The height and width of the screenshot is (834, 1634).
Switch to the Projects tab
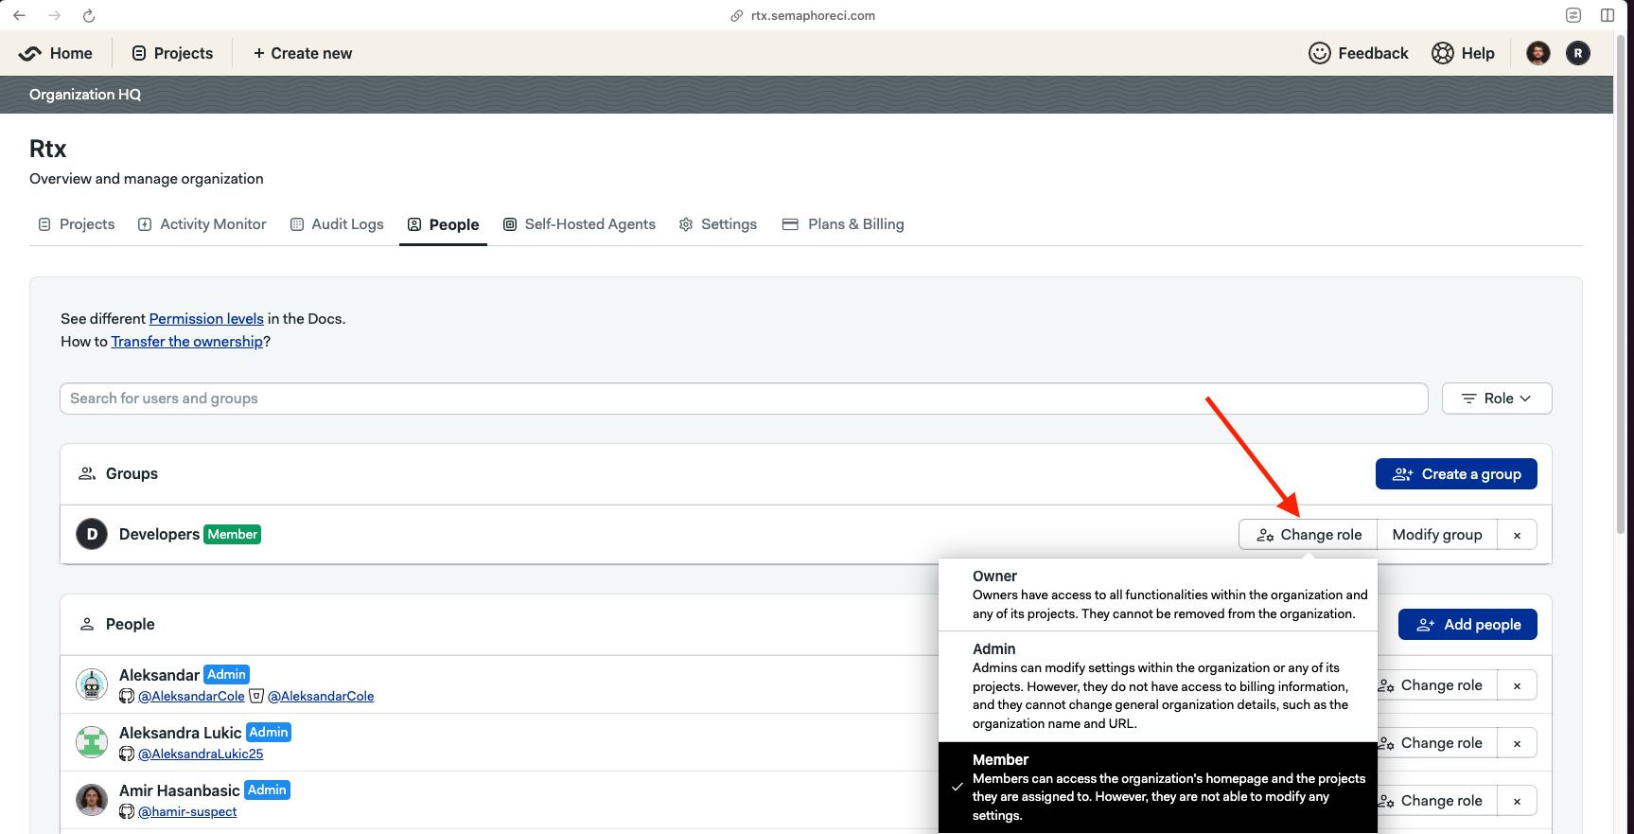click(76, 224)
